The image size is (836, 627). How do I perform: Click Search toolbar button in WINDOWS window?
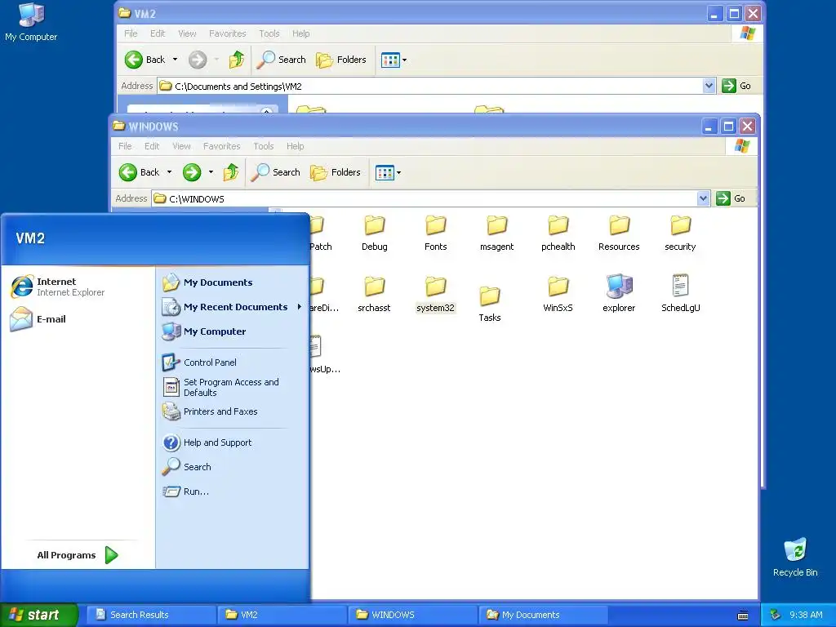tap(276, 172)
